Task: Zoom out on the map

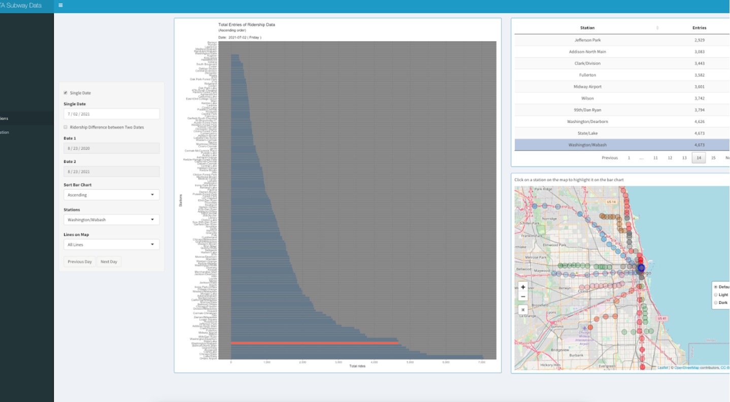Action: point(523,296)
